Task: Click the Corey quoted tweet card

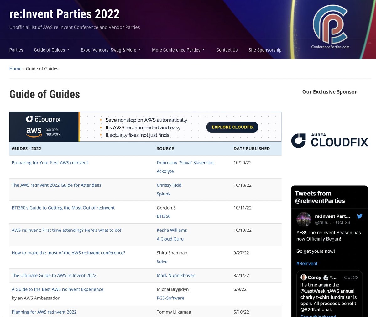Action: pyautogui.click(x=329, y=294)
